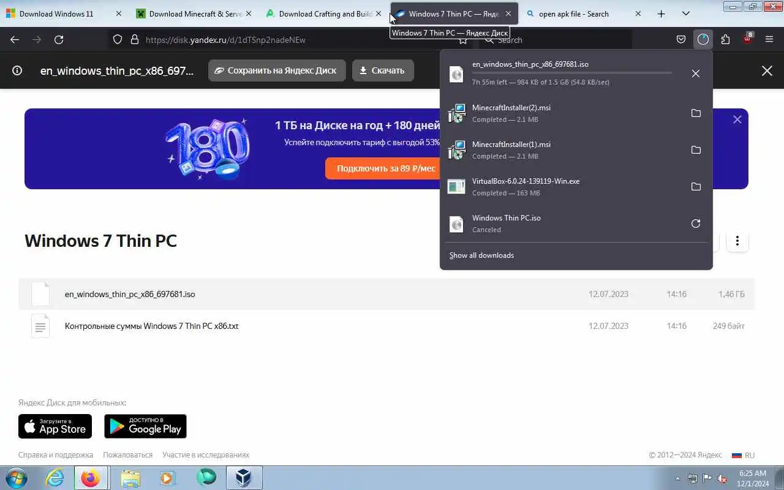Go back using the browser back arrow

point(15,39)
